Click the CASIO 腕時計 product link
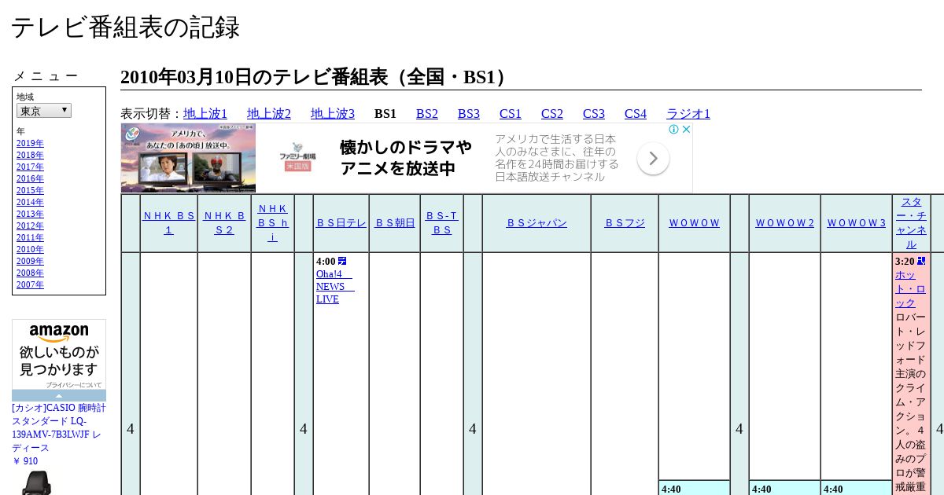The width and height of the screenshot is (944, 495). tap(59, 427)
